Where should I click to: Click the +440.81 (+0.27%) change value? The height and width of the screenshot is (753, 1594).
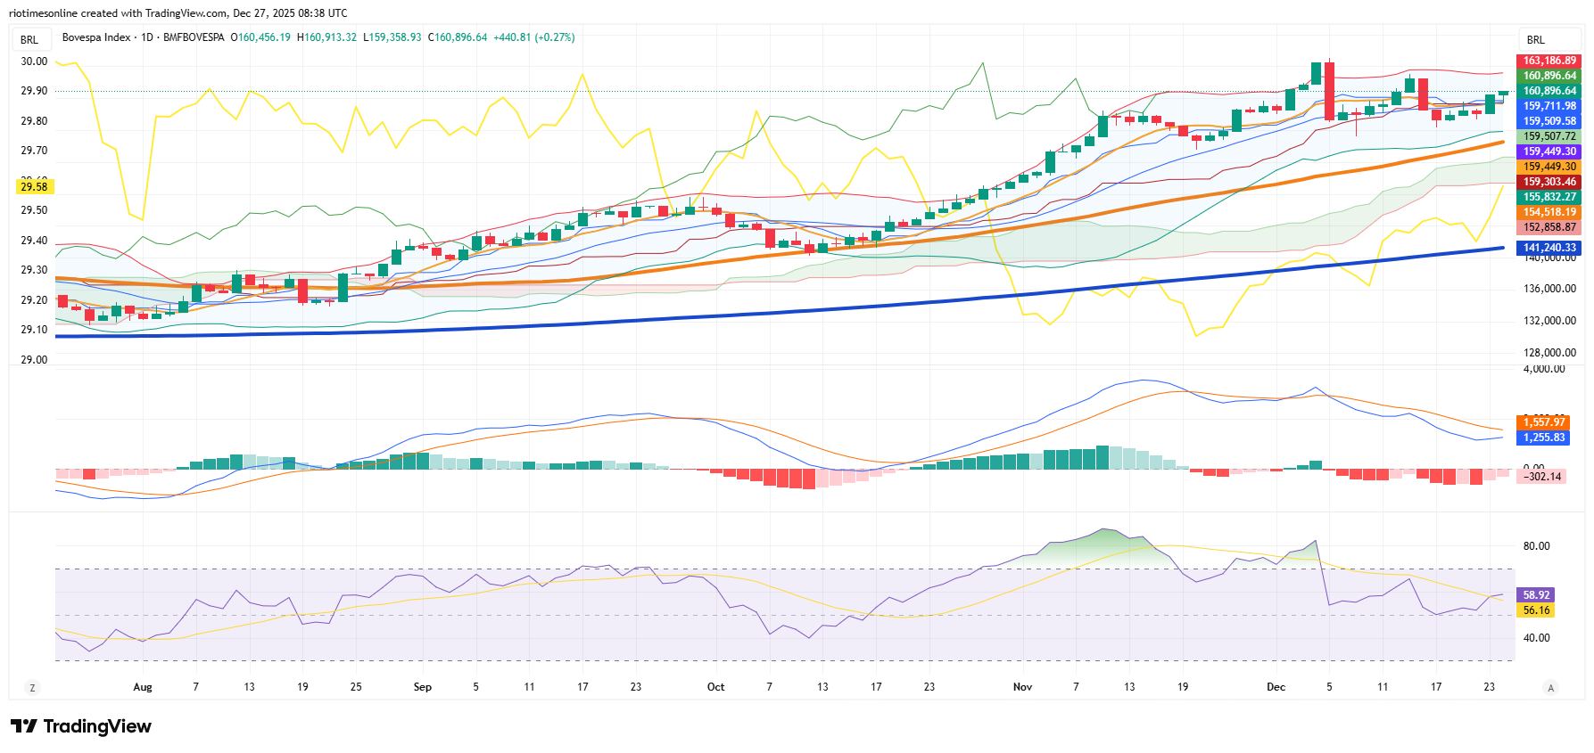[534, 37]
